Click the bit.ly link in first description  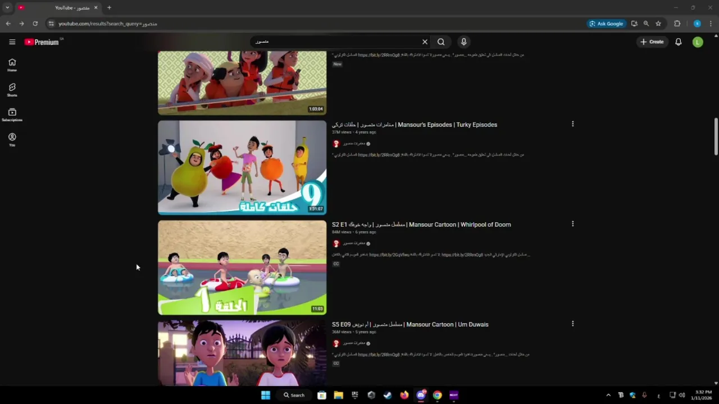coord(379,55)
